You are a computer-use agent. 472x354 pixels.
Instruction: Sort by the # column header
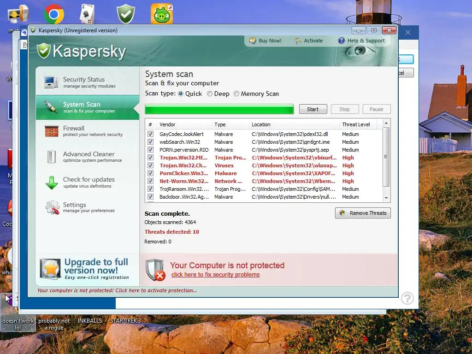(x=151, y=124)
